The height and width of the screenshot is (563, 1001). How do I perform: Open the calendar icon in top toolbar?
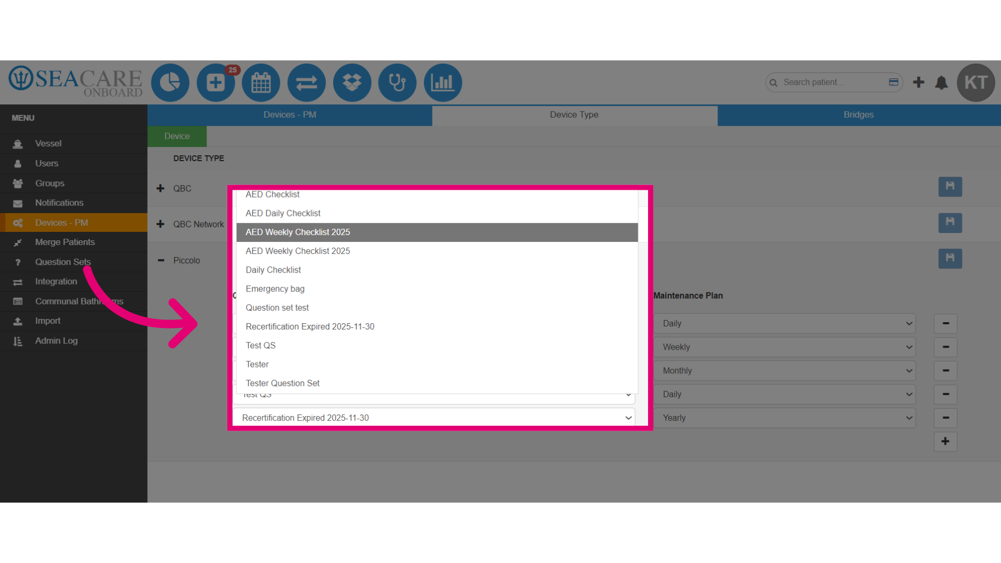261,82
